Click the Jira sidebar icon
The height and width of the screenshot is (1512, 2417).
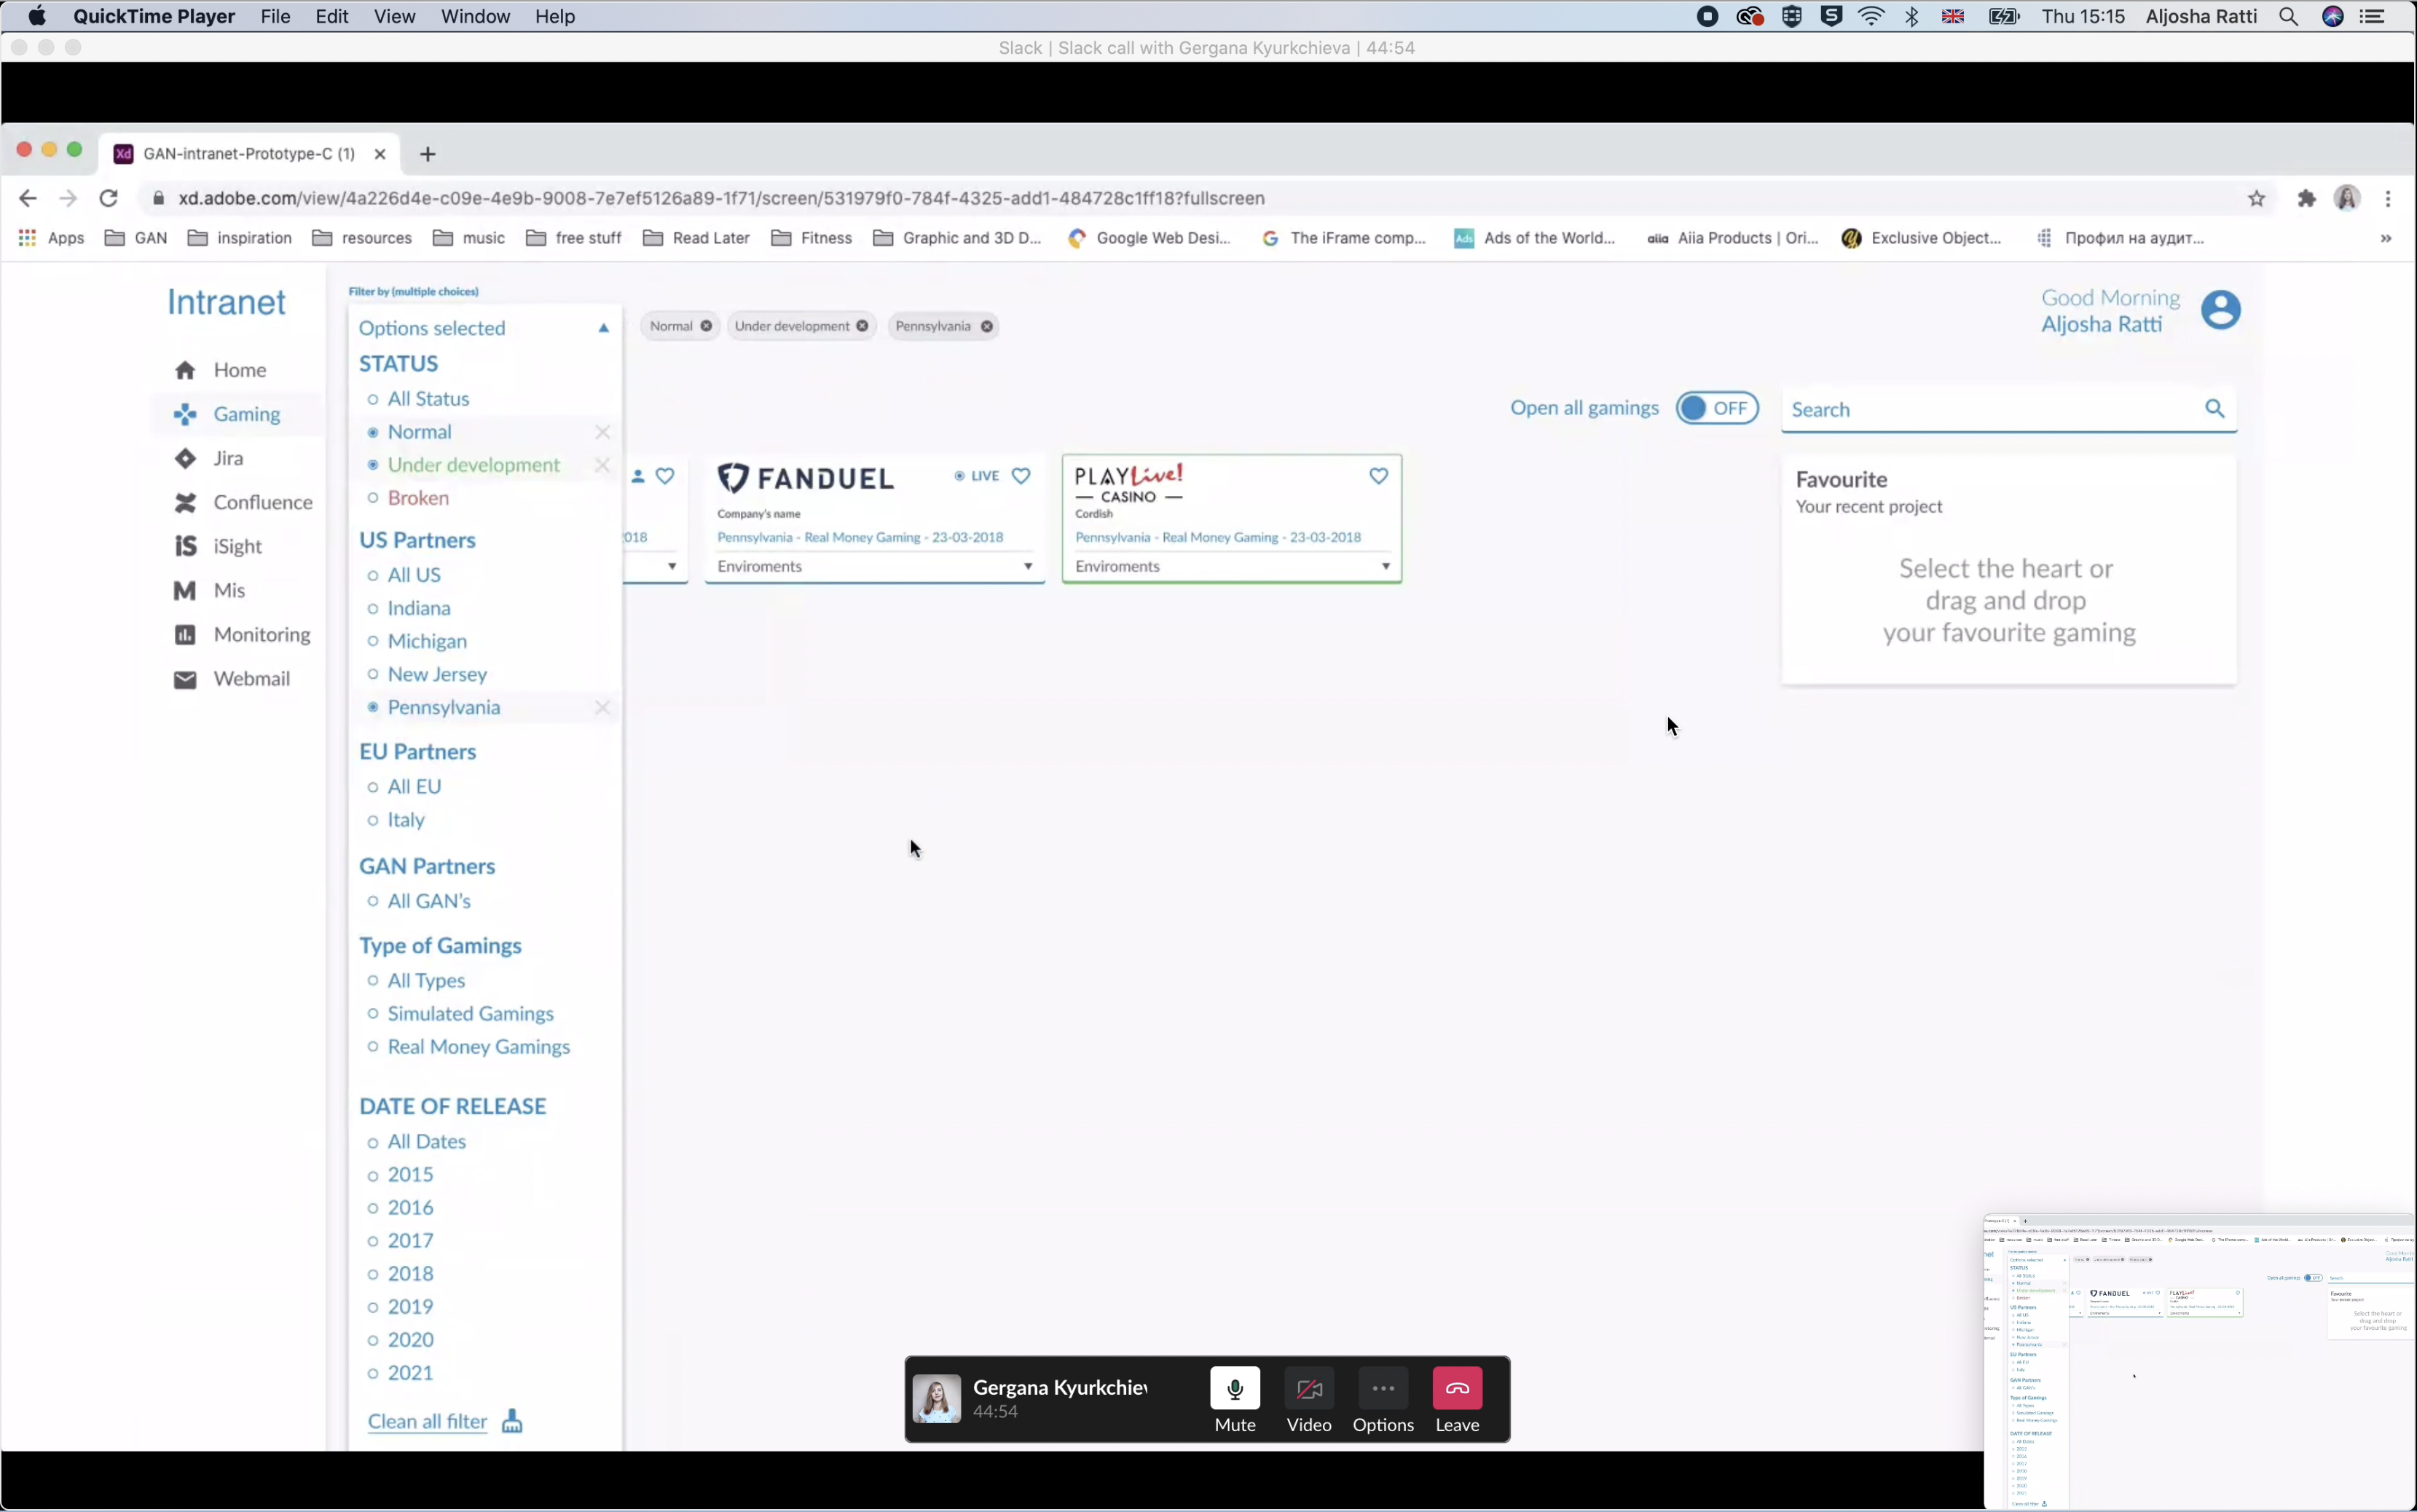185,458
